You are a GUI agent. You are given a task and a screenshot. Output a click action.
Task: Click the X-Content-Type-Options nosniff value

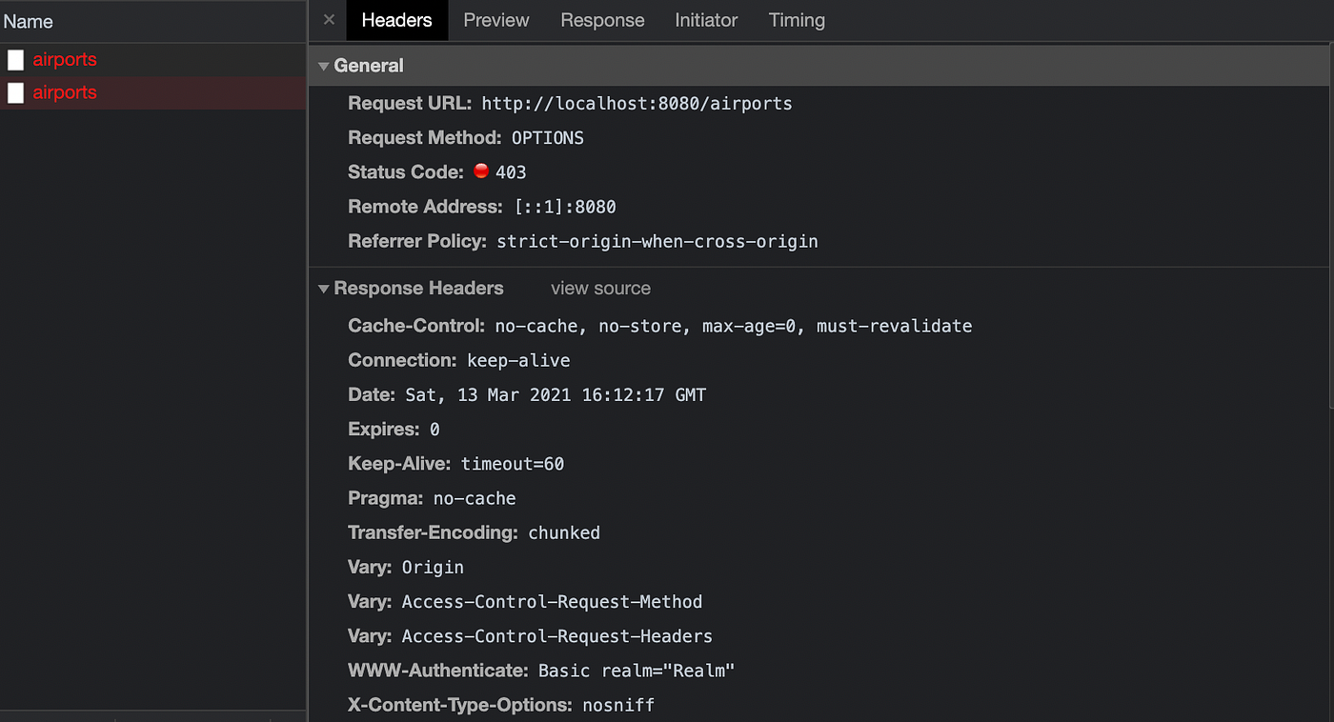click(618, 705)
